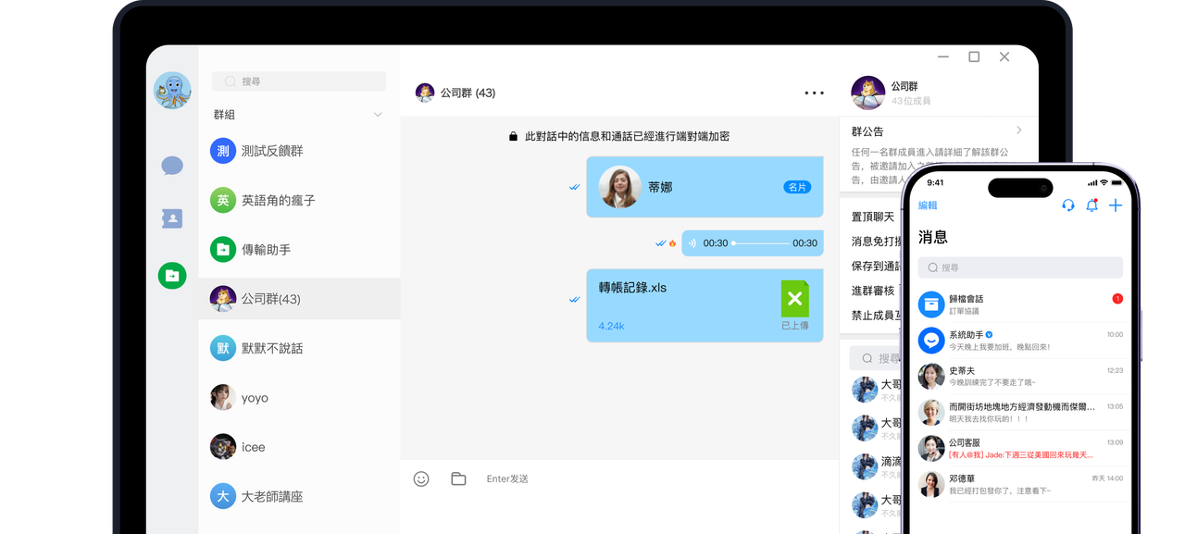Expand 群公告 with the chevron arrow
This screenshot has height=534, width=1185.
[x=1019, y=130]
